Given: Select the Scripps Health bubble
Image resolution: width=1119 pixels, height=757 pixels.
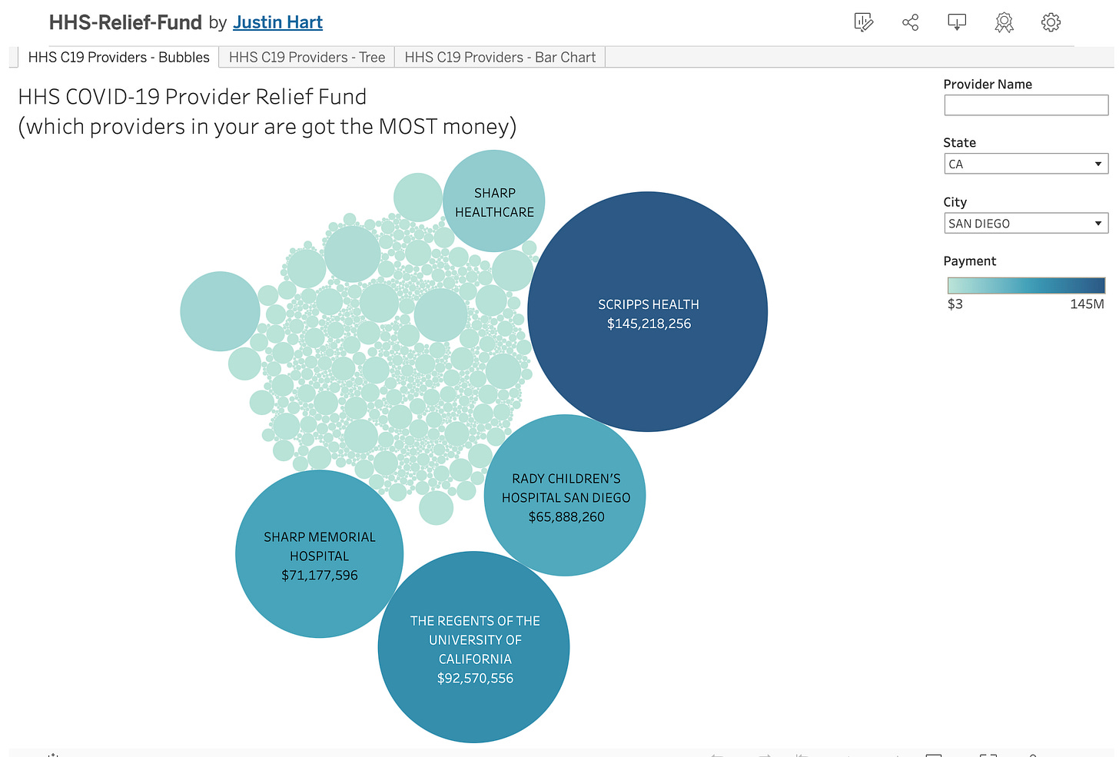Looking at the screenshot, I should click(648, 311).
